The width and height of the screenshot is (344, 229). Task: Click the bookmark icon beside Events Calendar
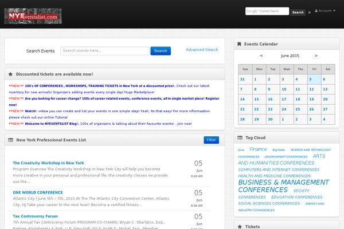click(239, 44)
